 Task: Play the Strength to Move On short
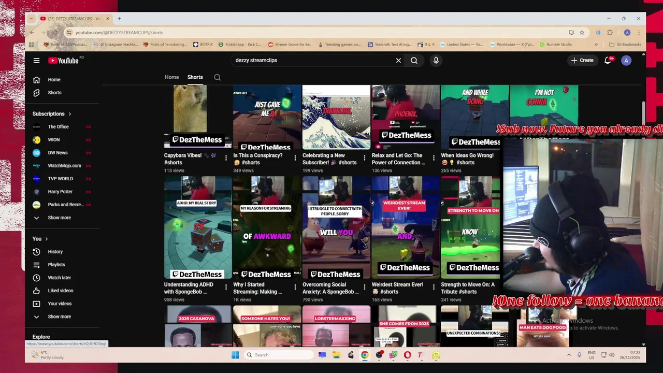pos(470,227)
